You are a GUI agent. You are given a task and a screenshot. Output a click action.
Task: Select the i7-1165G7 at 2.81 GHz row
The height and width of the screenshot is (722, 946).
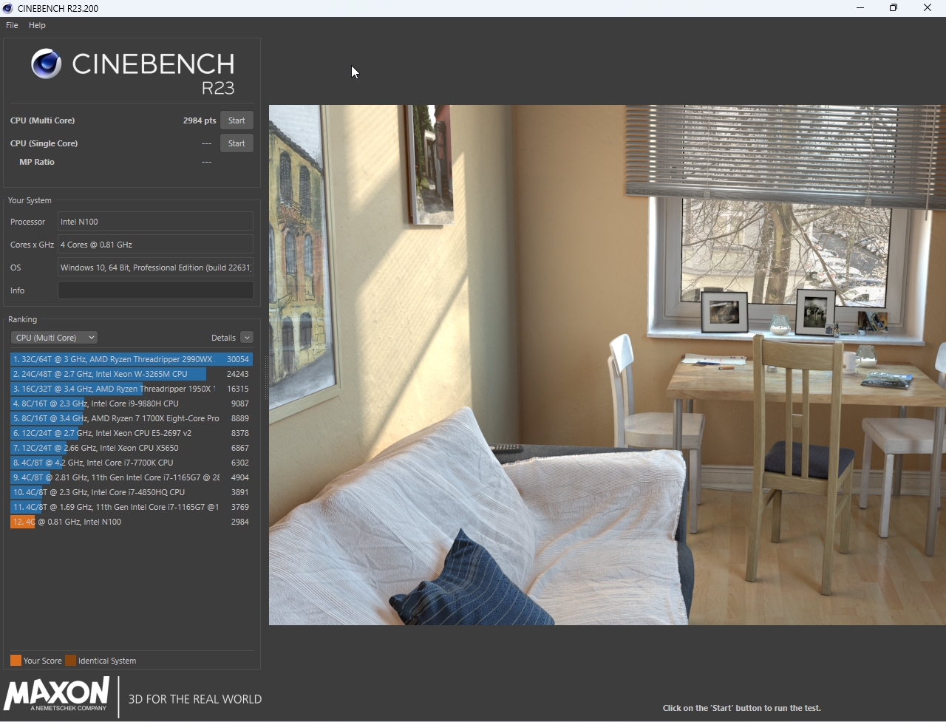(x=132, y=477)
